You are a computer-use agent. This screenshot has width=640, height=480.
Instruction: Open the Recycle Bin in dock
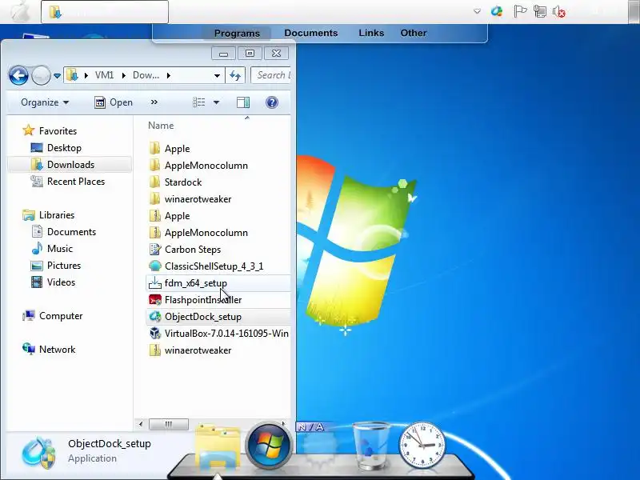click(370, 446)
